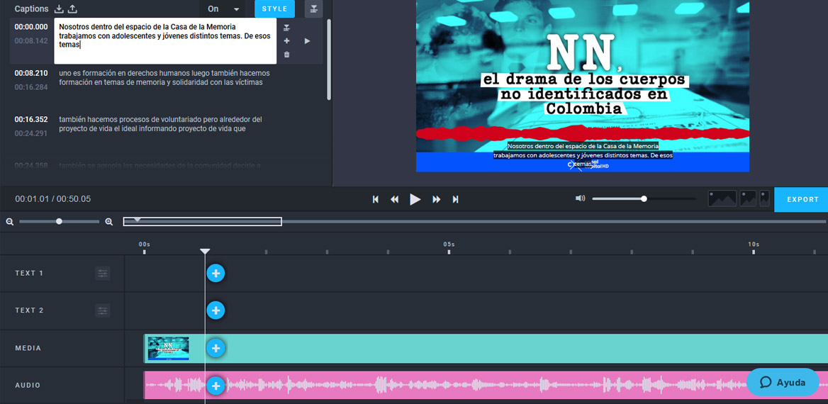Upload captions file icon
828x404 pixels.
point(73,9)
